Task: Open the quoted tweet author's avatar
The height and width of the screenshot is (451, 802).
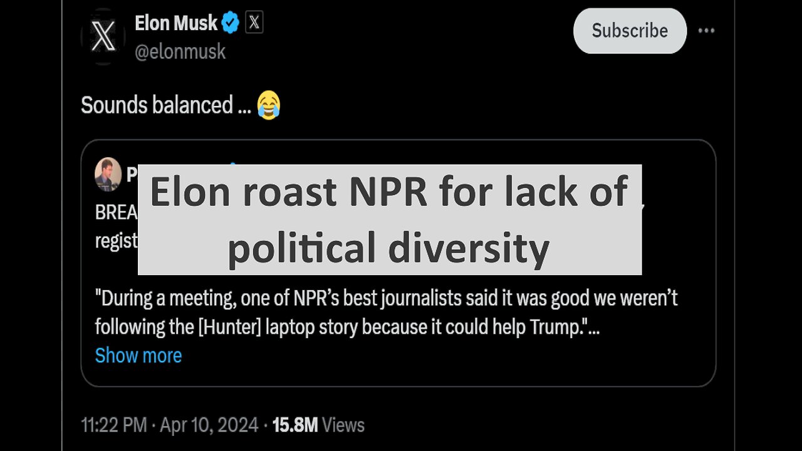Action: tap(108, 174)
